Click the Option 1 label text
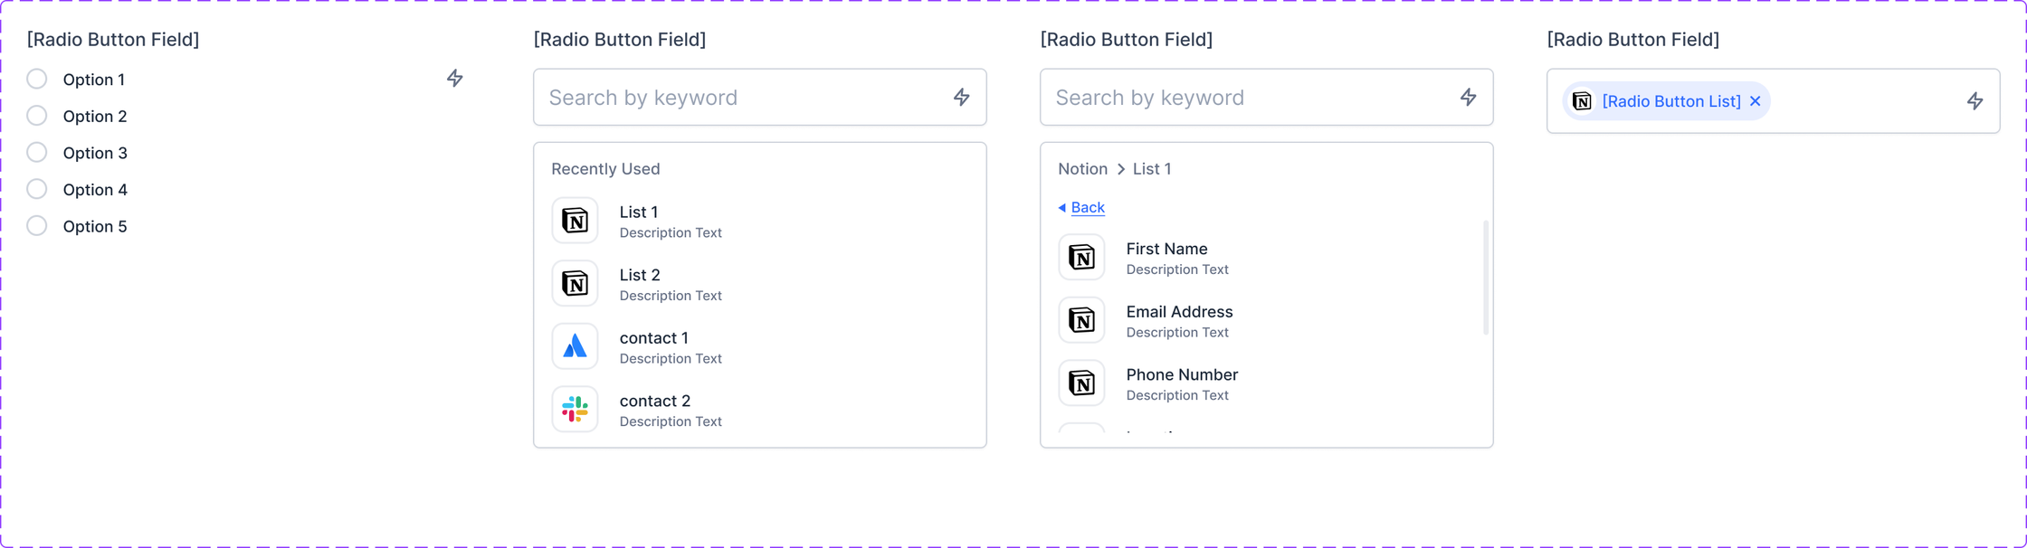 [94, 80]
